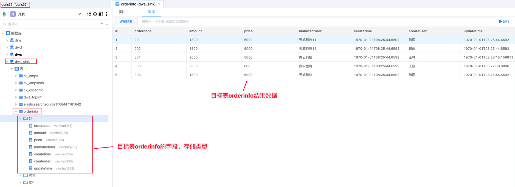The height and width of the screenshot is (187, 515).
Task: Expand the 索引 index folder
Action: click(x=21, y=183)
